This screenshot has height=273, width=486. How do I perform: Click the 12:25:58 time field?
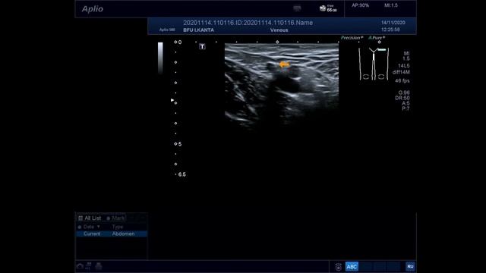coord(390,30)
